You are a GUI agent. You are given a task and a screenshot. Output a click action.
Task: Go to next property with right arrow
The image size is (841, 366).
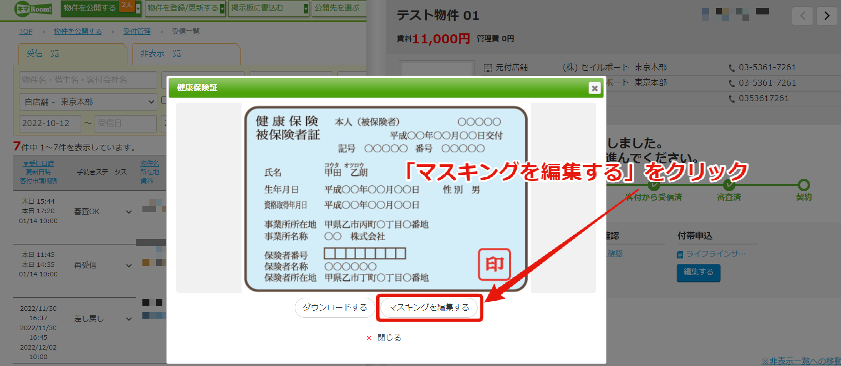tap(827, 16)
